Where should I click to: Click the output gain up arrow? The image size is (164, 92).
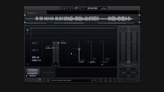pyautogui.click(x=134, y=27)
